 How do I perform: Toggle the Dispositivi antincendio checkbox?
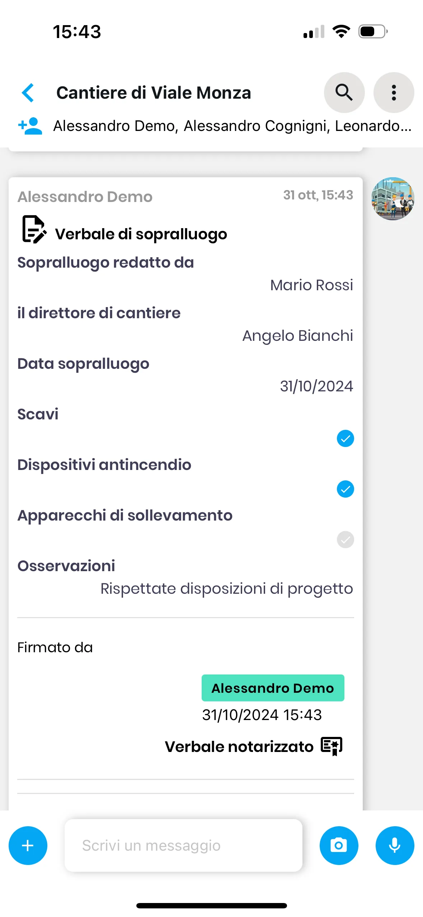pos(345,489)
